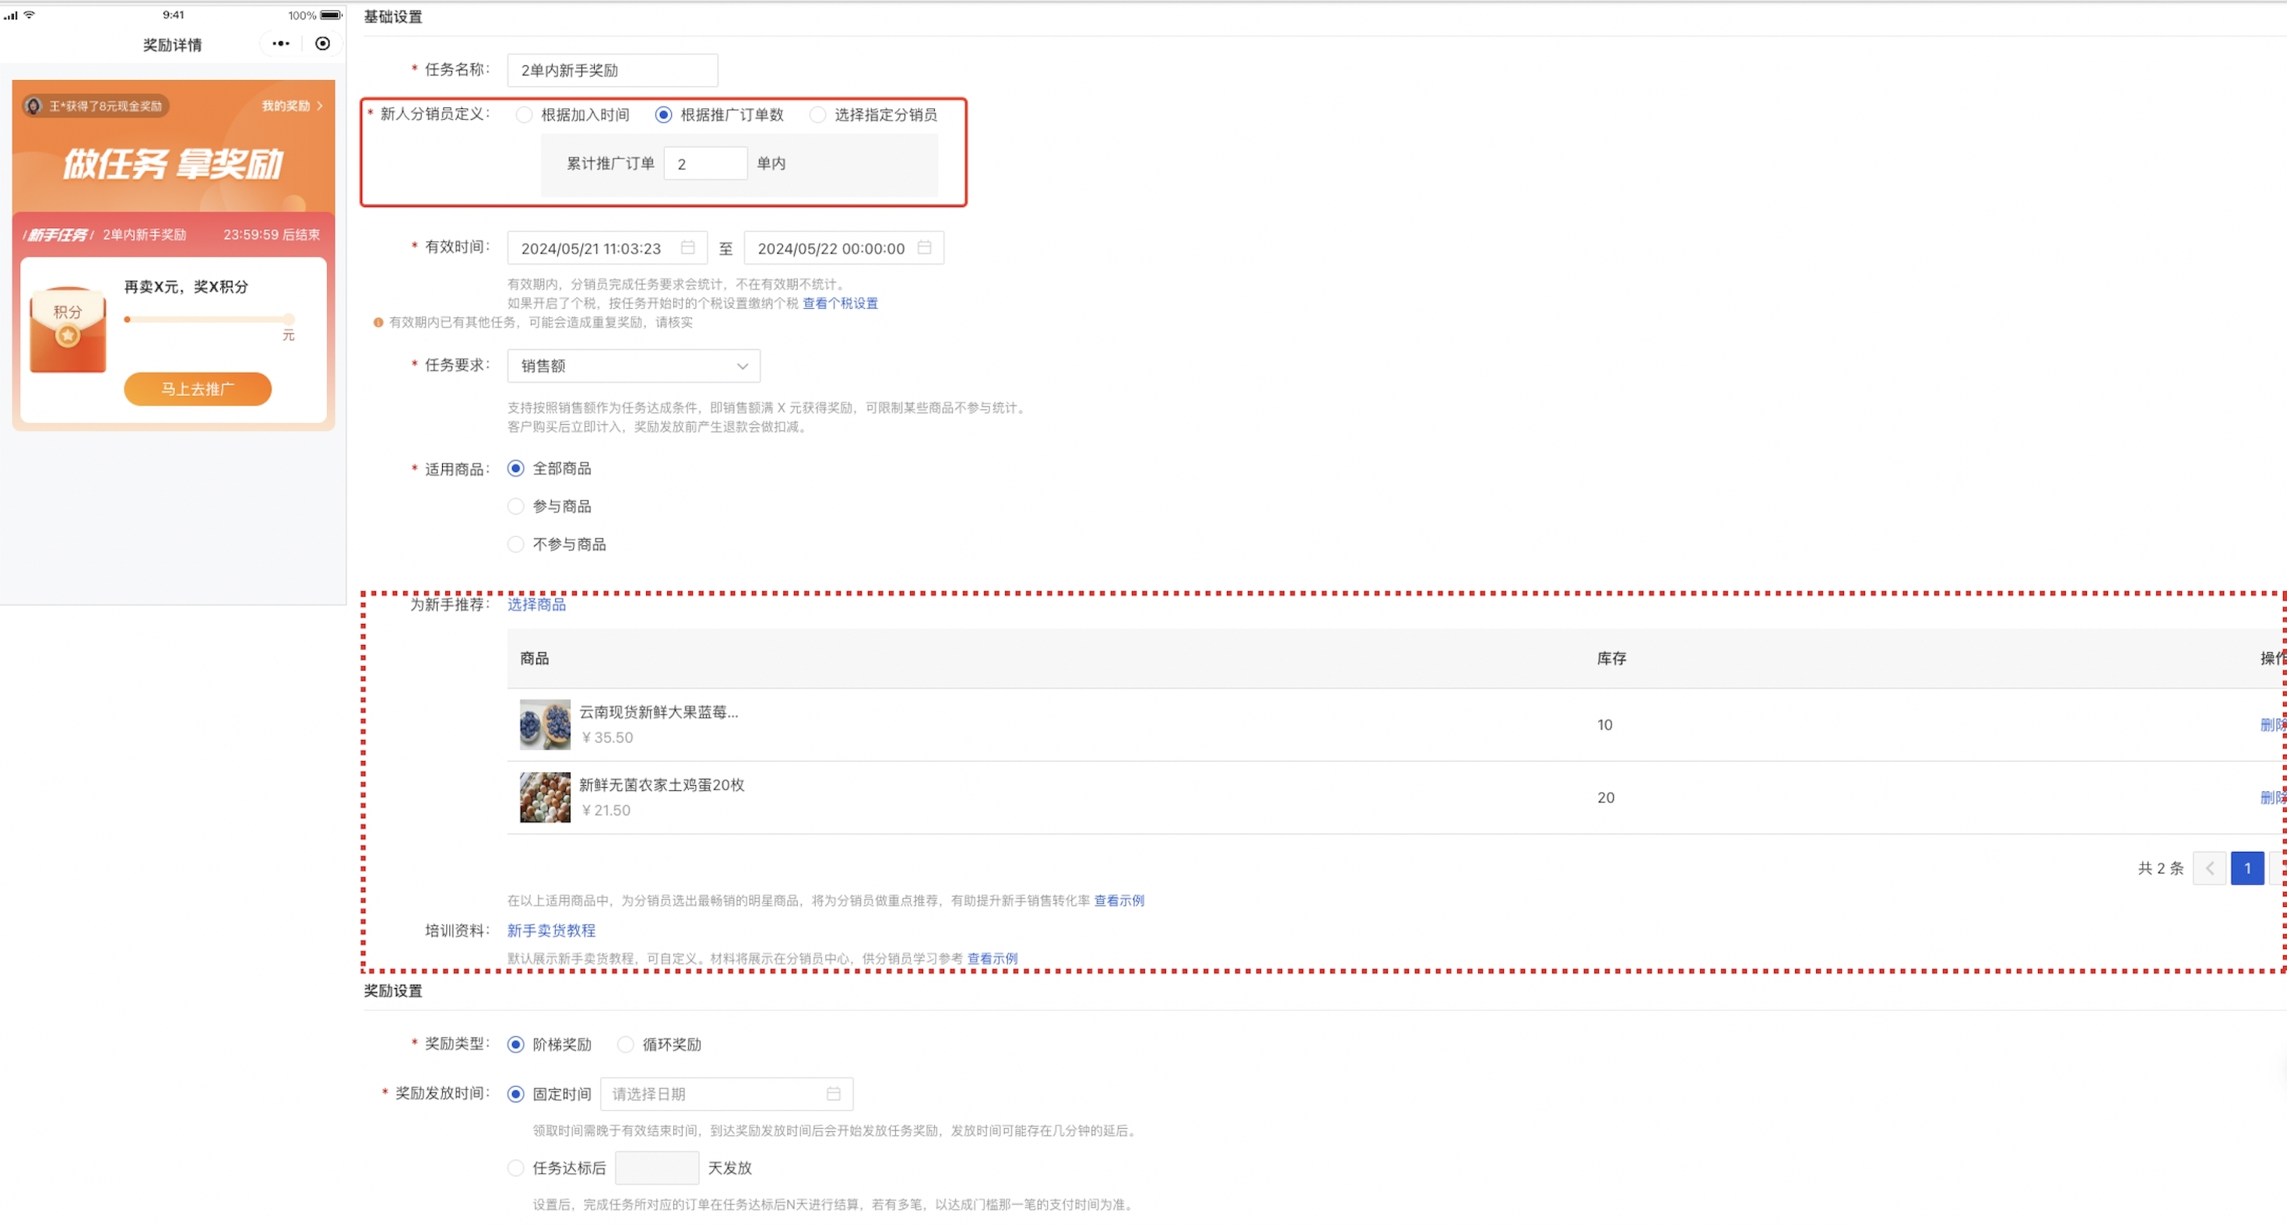Screen dimensions: 2287x1226
Task: Click the sales progress bar in preview
Action: pos(209,318)
